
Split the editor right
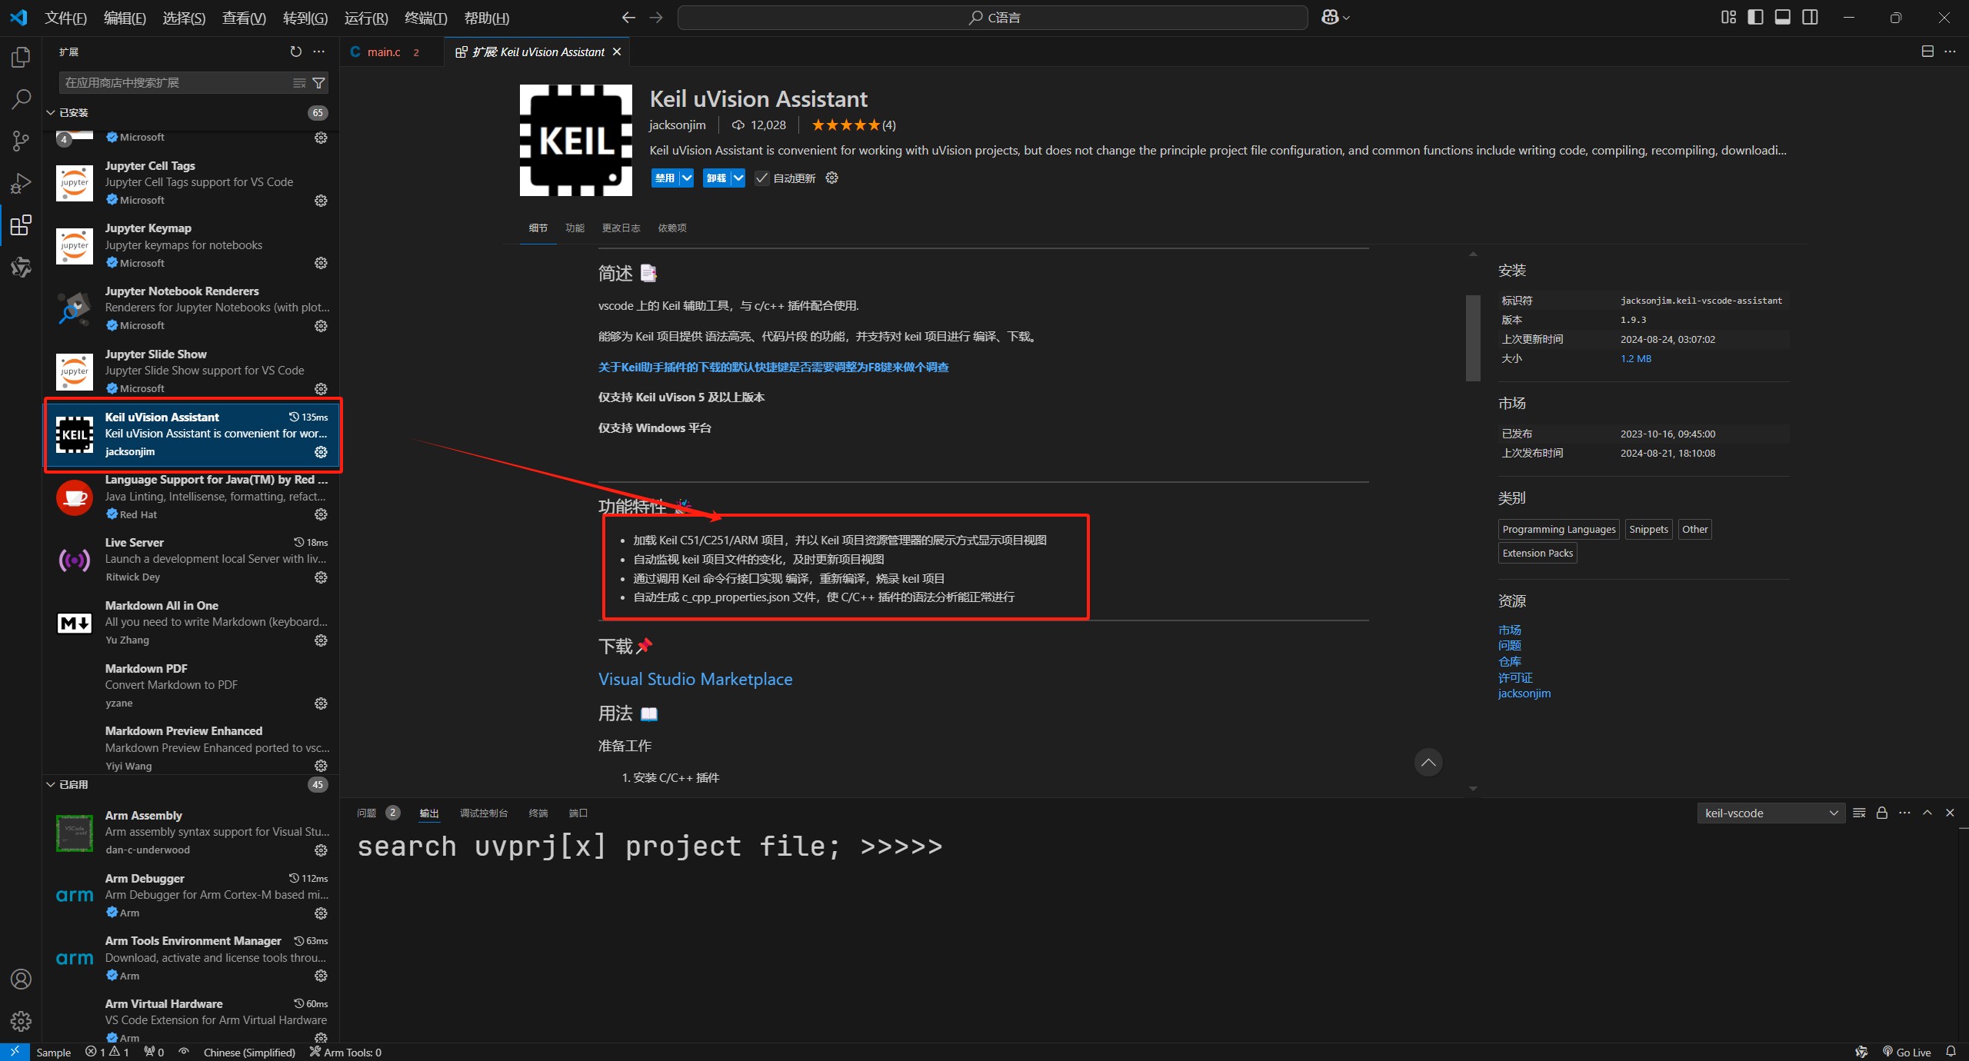(1927, 52)
